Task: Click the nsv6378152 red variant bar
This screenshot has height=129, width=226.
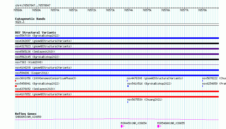Action: pos(117,91)
